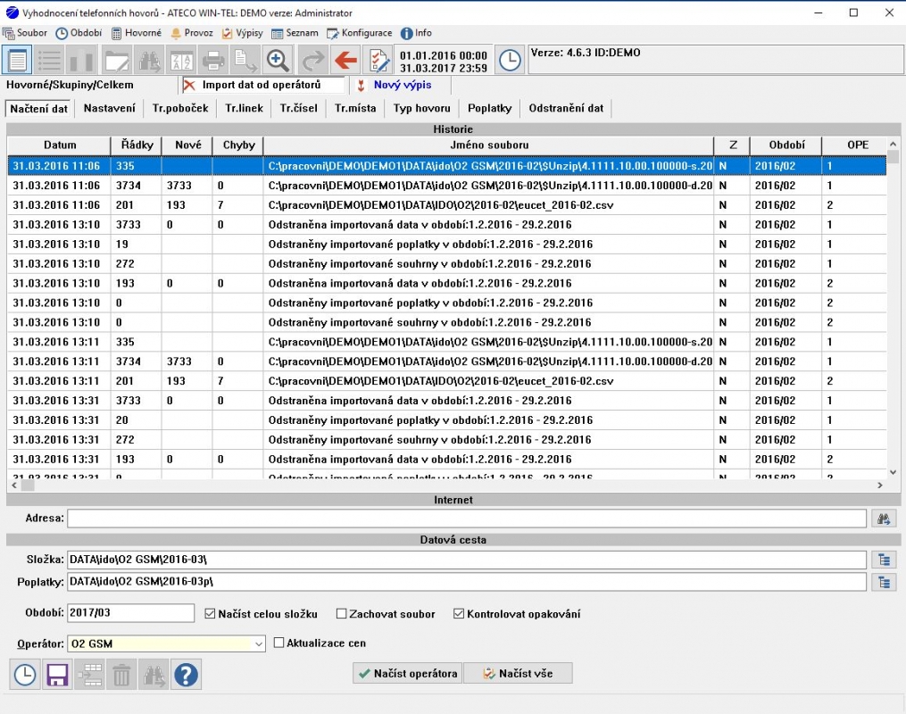Switch to the Typ hovoru tab

pos(422,108)
